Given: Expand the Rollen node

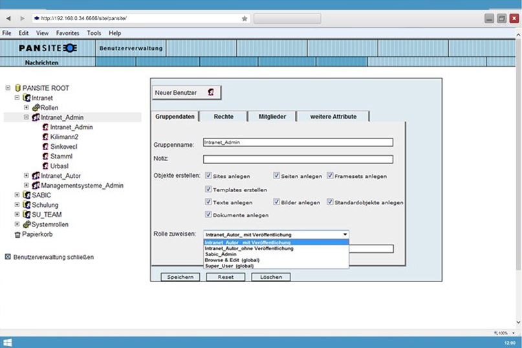Looking at the screenshot, I should point(27,107).
